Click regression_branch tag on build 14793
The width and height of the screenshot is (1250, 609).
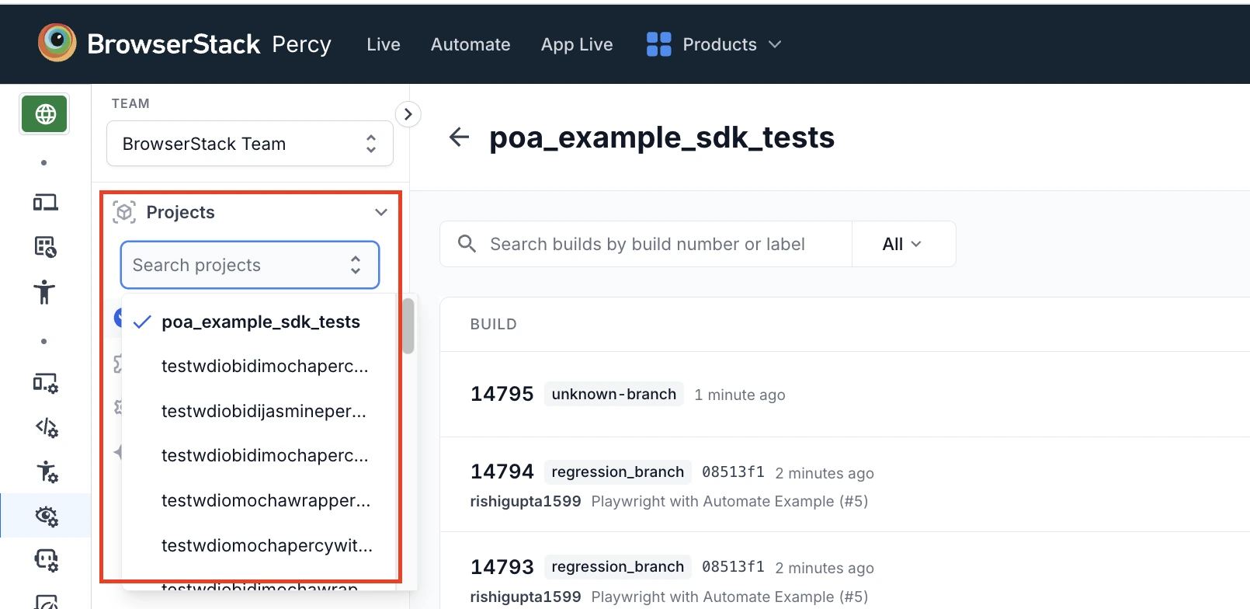(617, 566)
